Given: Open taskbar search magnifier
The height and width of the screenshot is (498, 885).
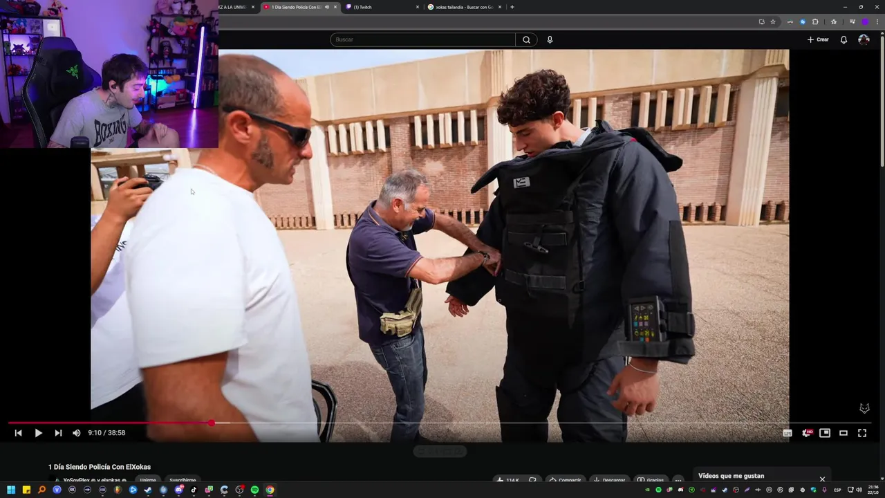Looking at the screenshot, I should click(41, 490).
